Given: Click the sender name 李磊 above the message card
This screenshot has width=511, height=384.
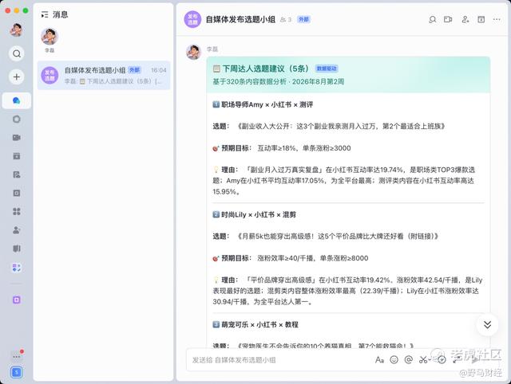Looking at the screenshot, I should (212, 49).
